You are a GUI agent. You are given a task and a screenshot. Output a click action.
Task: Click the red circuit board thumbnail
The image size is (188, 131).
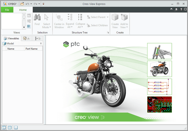coord(160,105)
